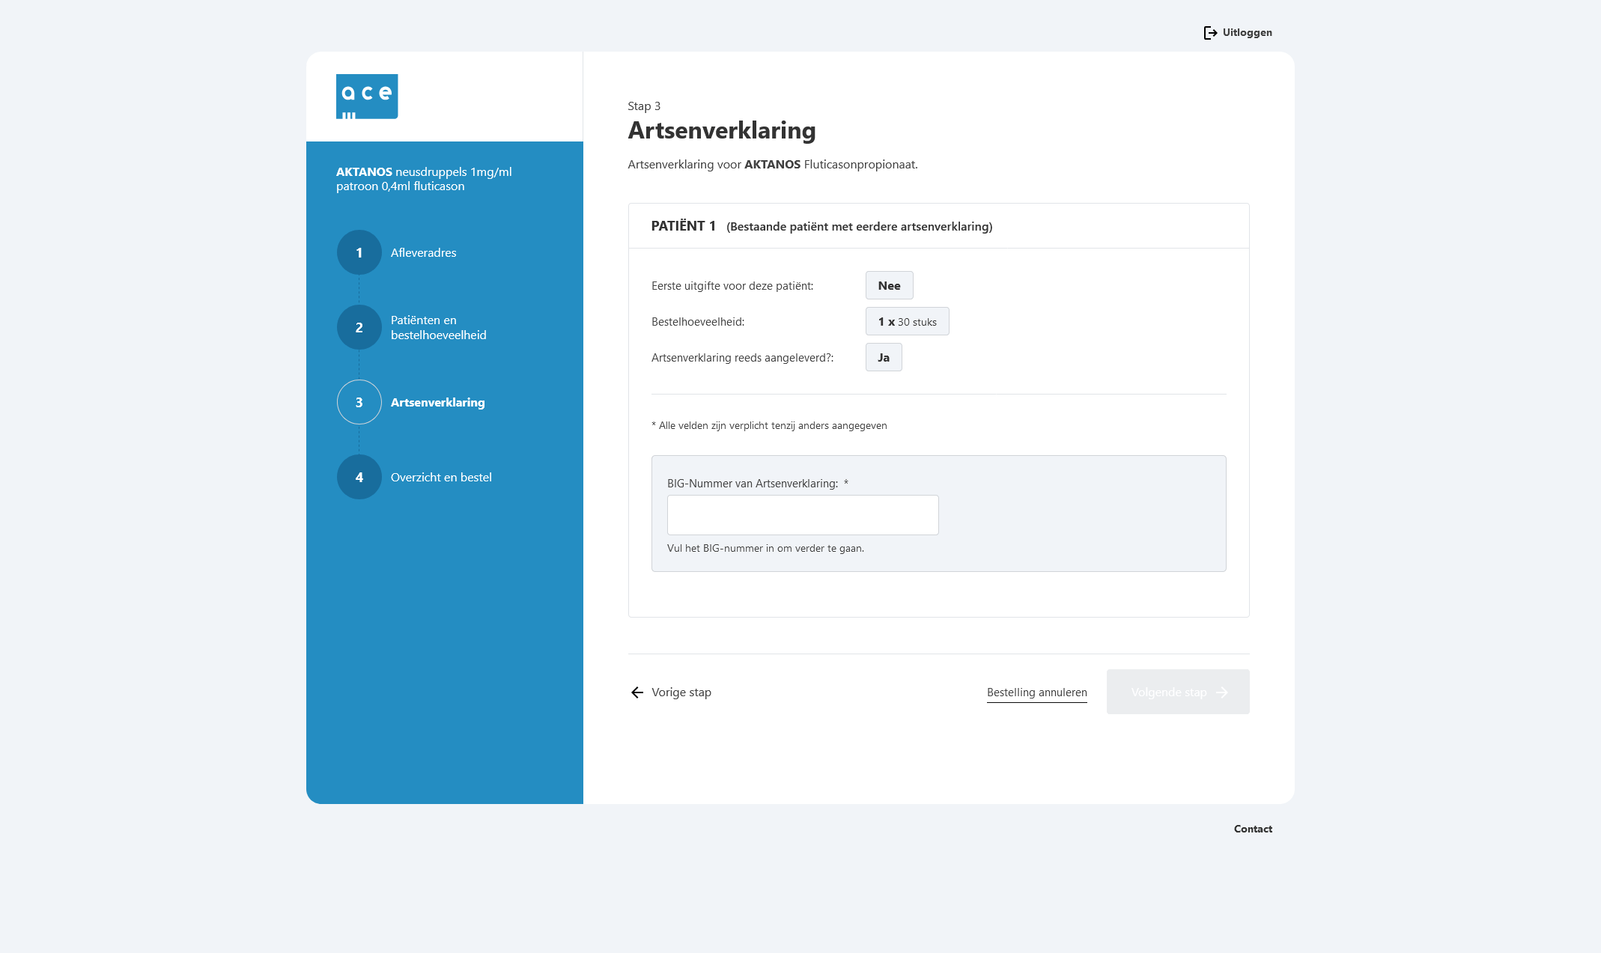Select Artsenverklaring step label in sidebar
Screen dimensions: 1601x953
click(x=437, y=403)
